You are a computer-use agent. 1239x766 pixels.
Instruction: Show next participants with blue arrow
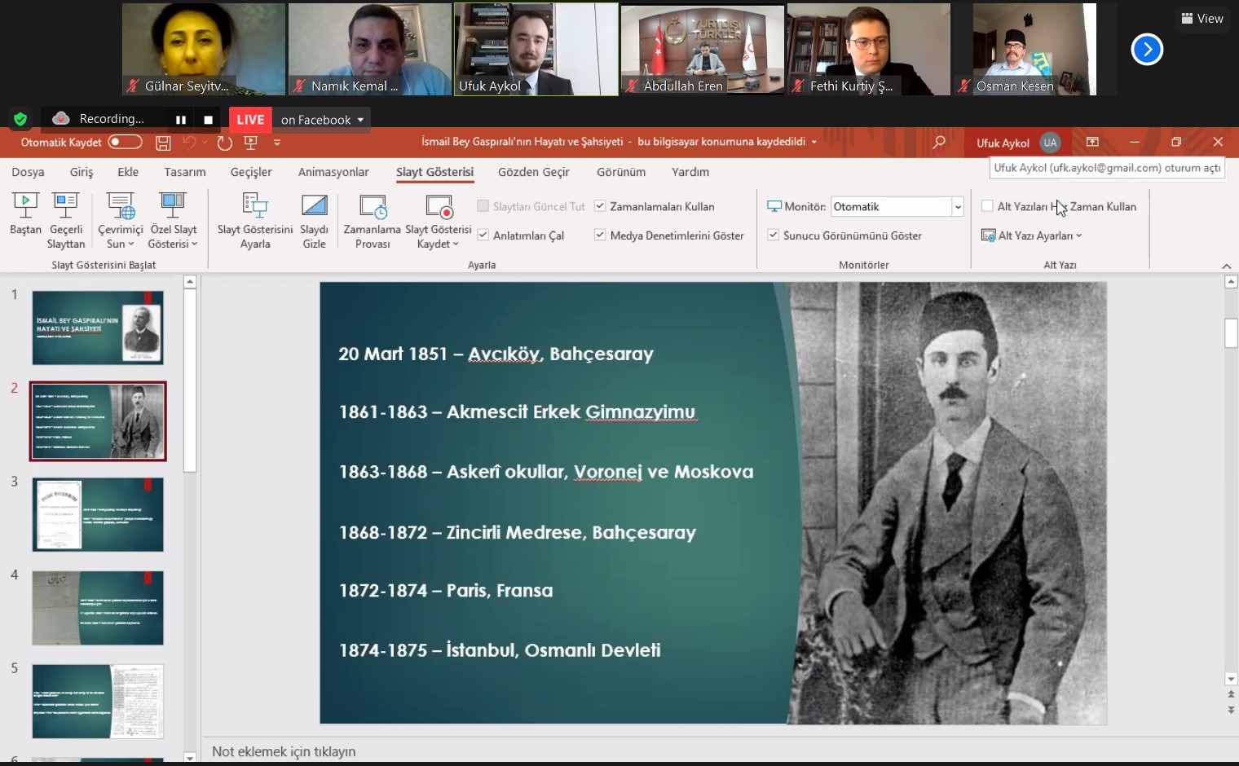pos(1147,50)
